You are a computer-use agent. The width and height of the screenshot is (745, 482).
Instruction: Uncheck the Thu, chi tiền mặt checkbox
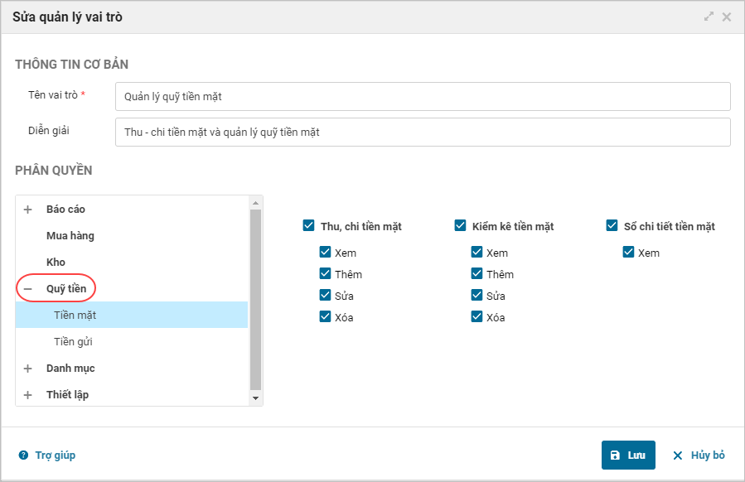point(309,225)
